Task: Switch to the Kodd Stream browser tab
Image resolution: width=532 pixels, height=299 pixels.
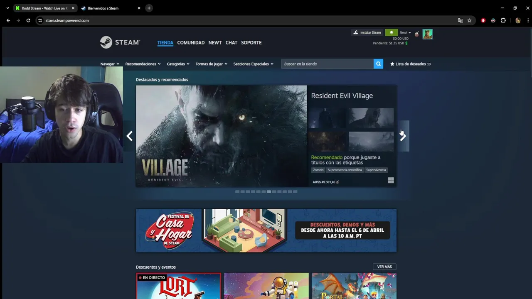Action: pyautogui.click(x=45, y=8)
